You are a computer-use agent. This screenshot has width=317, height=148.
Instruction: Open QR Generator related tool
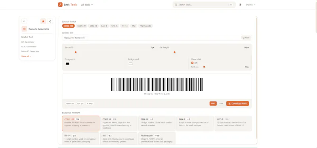tap(28, 42)
